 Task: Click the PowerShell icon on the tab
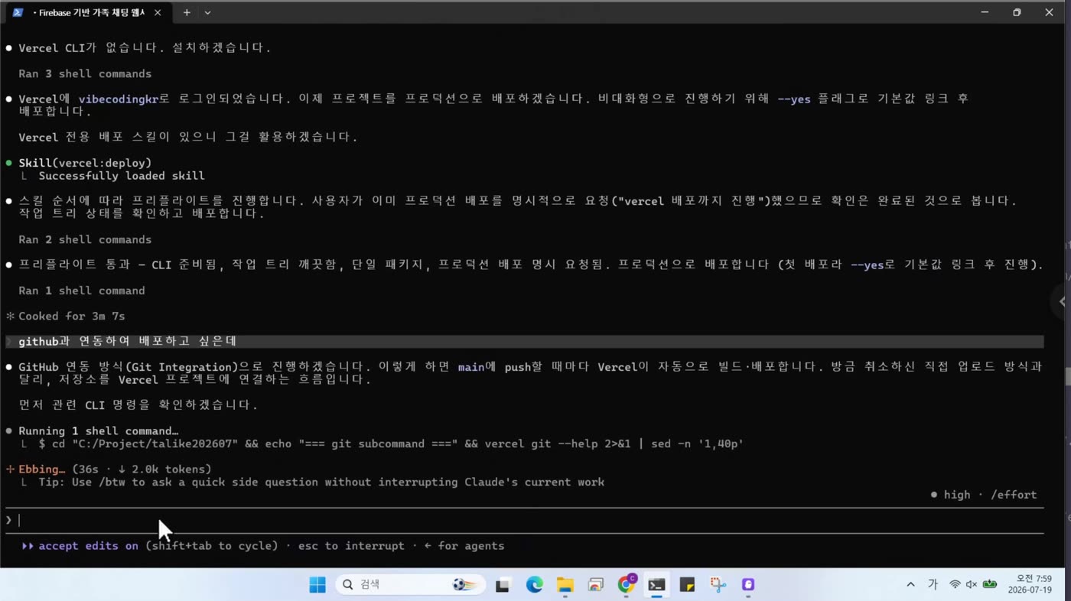(x=18, y=12)
